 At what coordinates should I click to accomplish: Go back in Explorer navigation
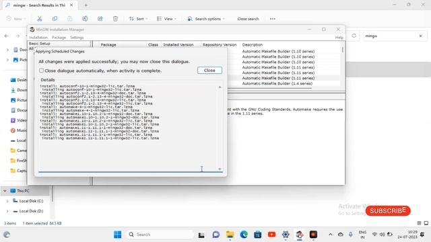point(7,36)
